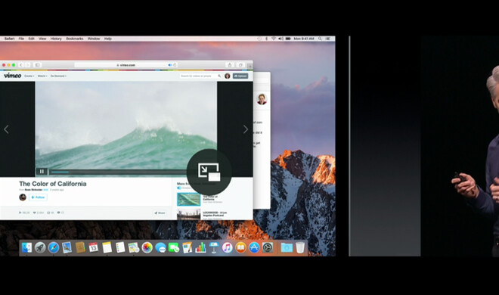Viewport: 499px width, 295px height.
Task: Open System Preferences from the Dock
Action: (x=268, y=247)
